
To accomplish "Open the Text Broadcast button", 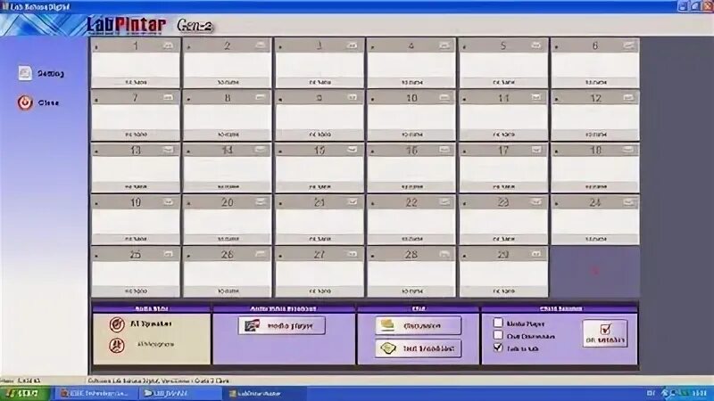I will (x=418, y=348).
